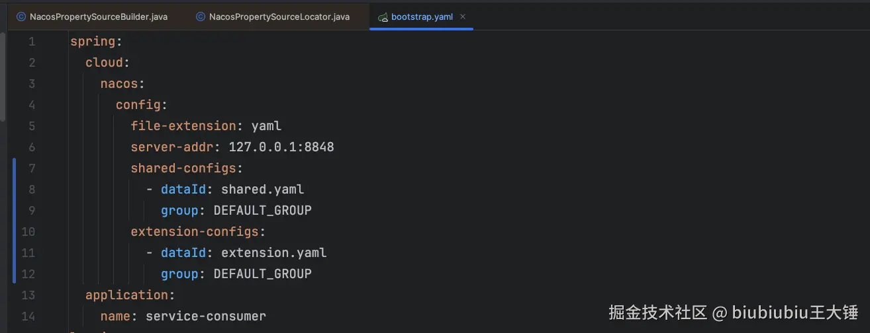Place cursor on the spring key
The width and height of the screenshot is (870, 333).
click(93, 42)
